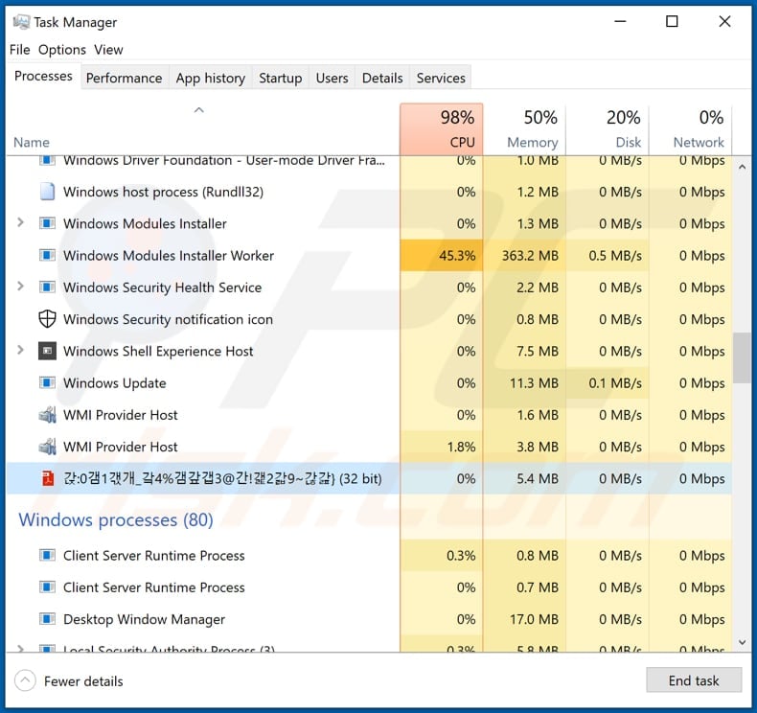Image resolution: width=757 pixels, height=713 pixels.
Task: Open the Services tab
Action: click(x=441, y=78)
